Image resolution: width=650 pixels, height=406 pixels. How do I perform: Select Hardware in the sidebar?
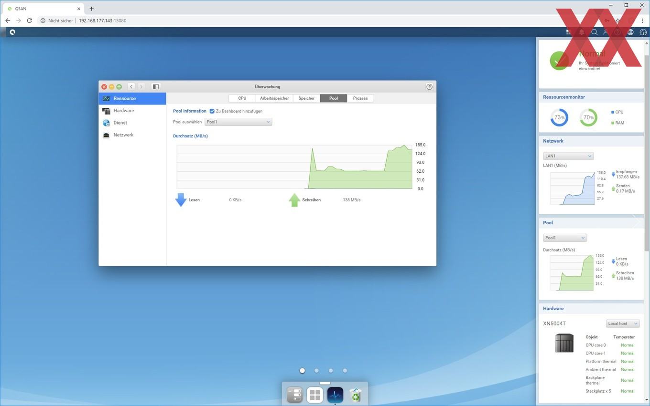[x=132, y=111]
